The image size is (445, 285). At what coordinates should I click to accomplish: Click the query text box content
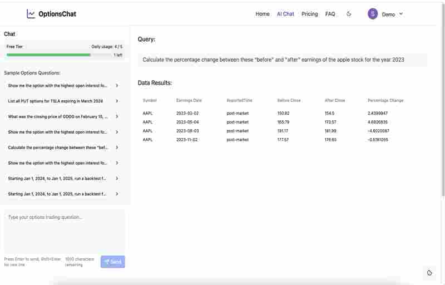283,60
